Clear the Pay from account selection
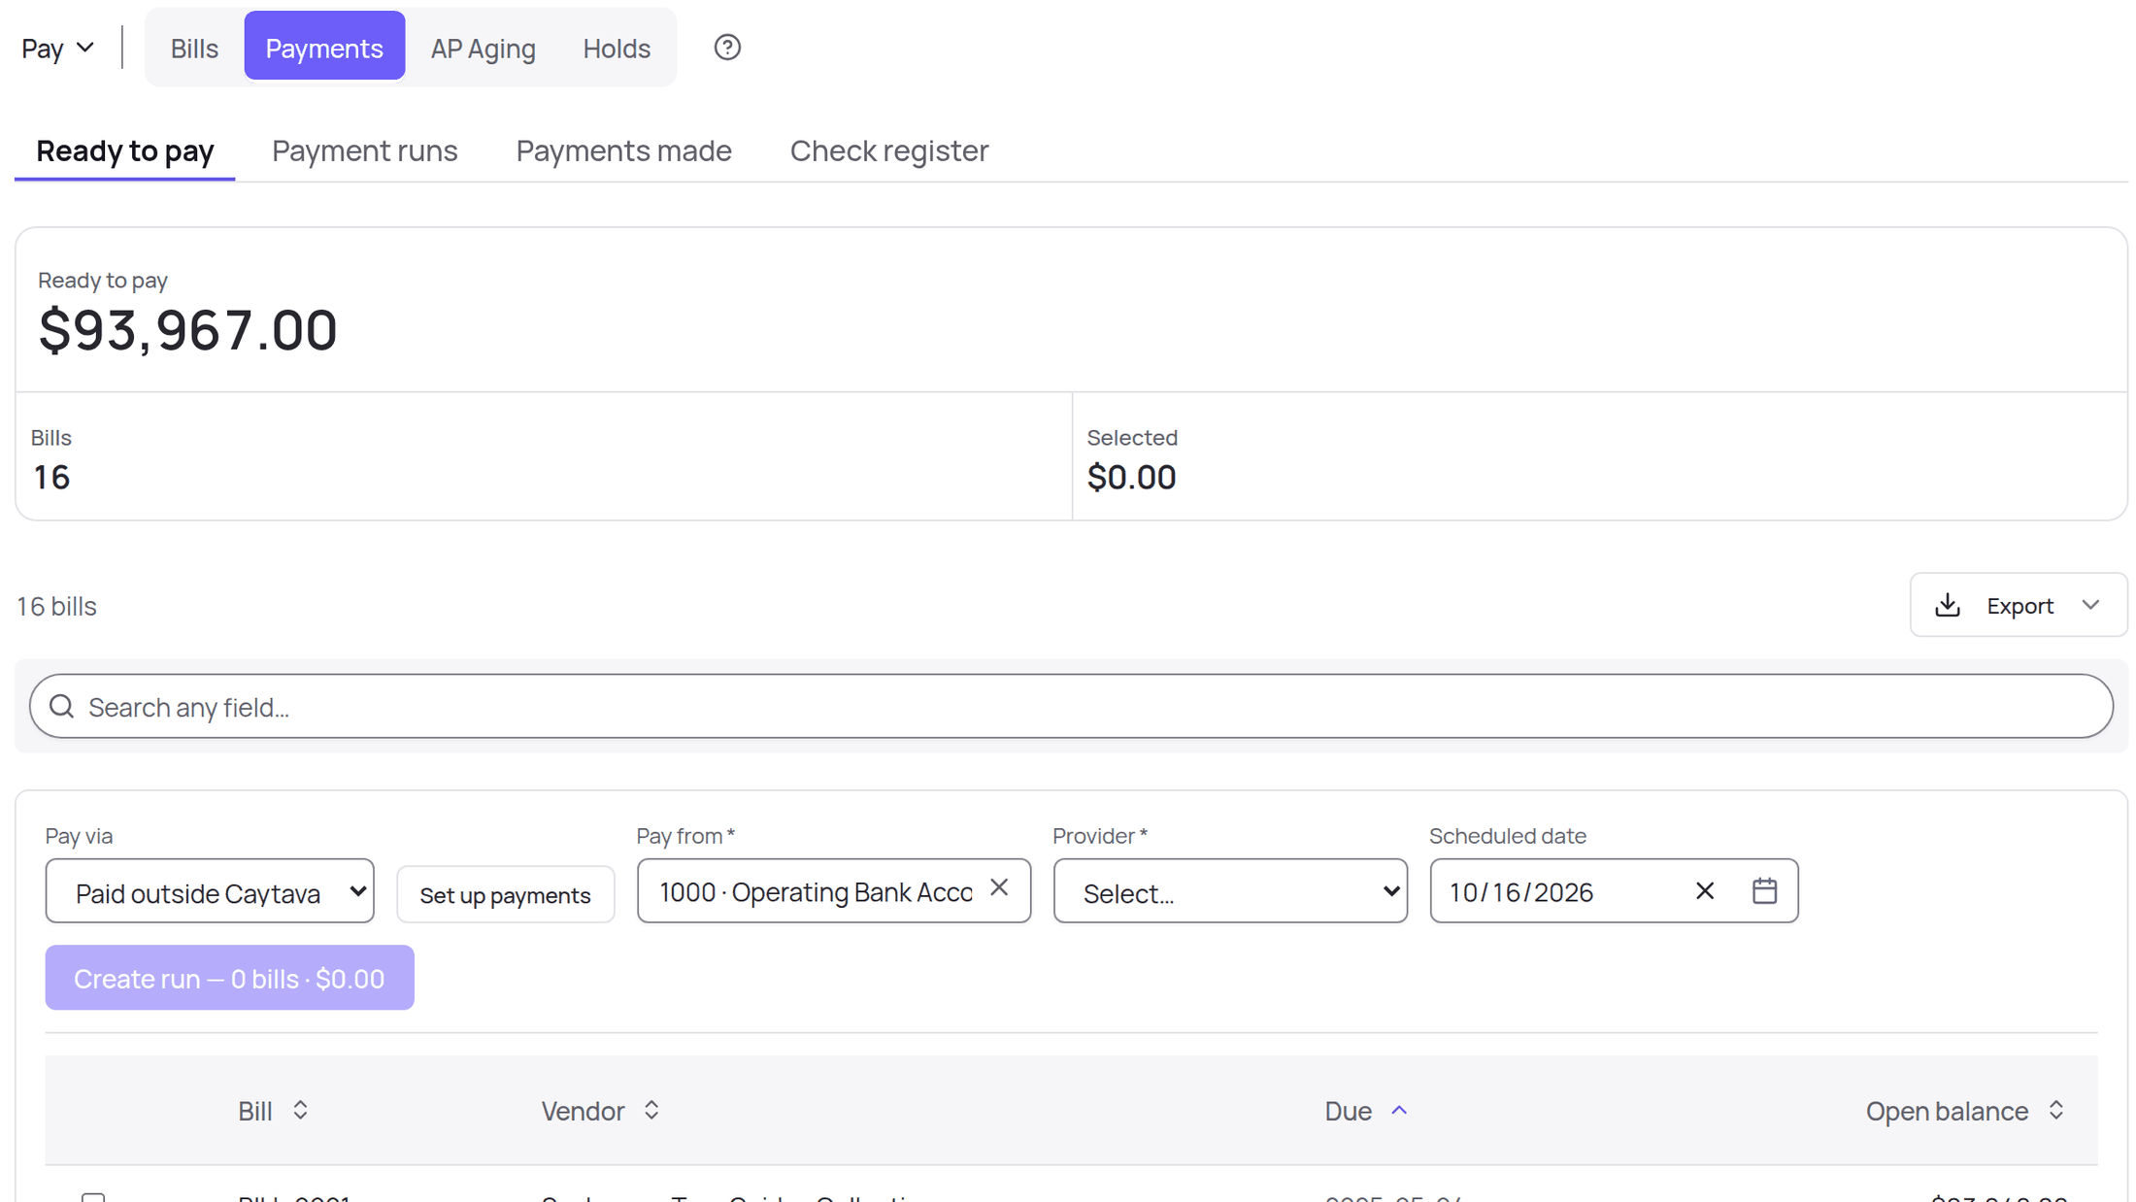This screenshot has width=2136, height=1202. [999, 887]
